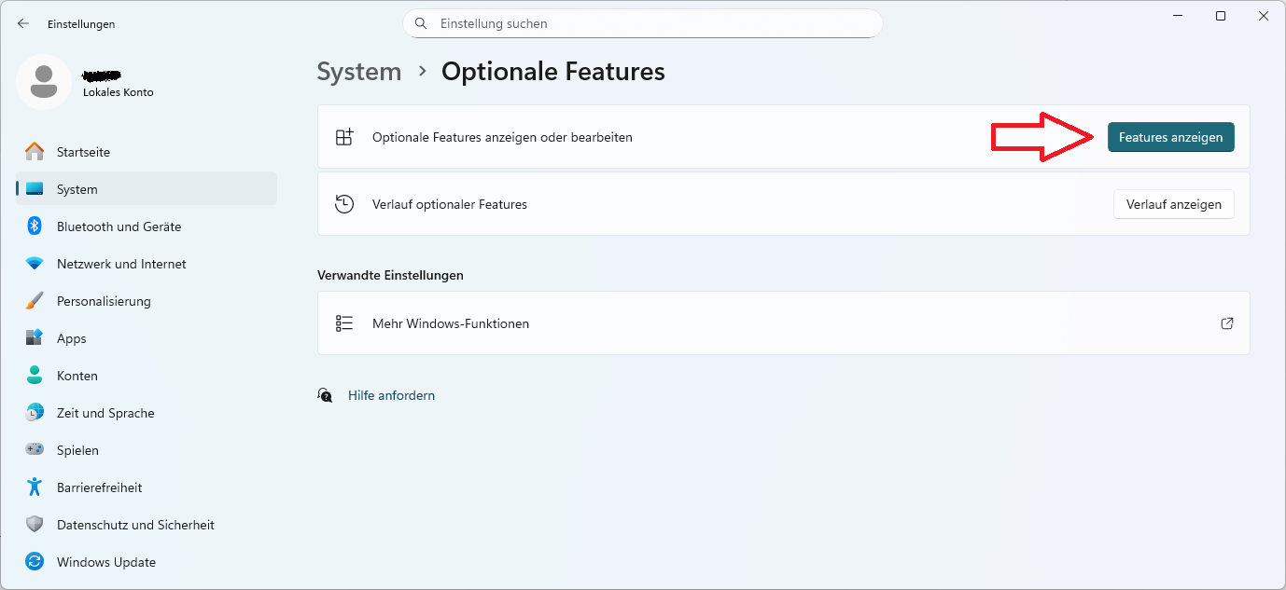Open Mehr Windows-Funktionen external link icon
This screenshot has width=1286, height=590.
[x=1226, y=322]
